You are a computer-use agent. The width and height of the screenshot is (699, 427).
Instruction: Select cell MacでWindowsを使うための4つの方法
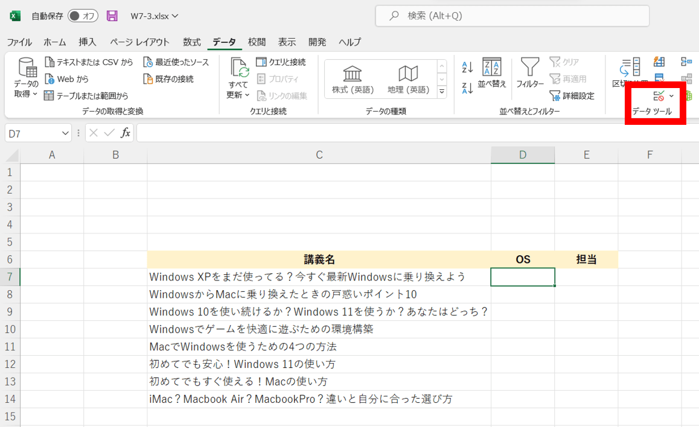319,346
